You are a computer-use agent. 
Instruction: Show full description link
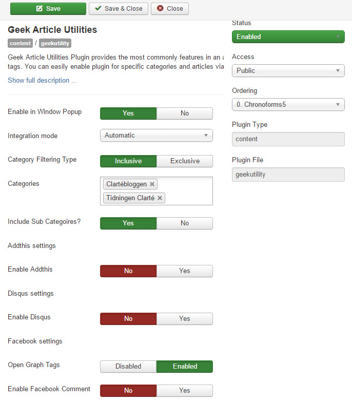point(42,80)
